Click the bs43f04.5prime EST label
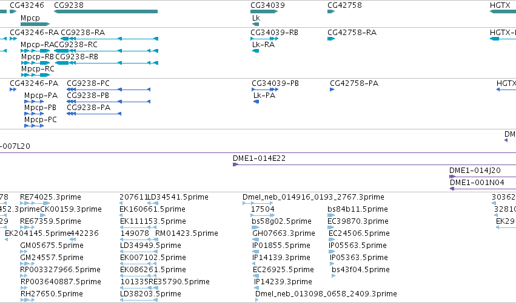Image resolution: width=516 pixels, height=303 pixels. coord(360,270)
